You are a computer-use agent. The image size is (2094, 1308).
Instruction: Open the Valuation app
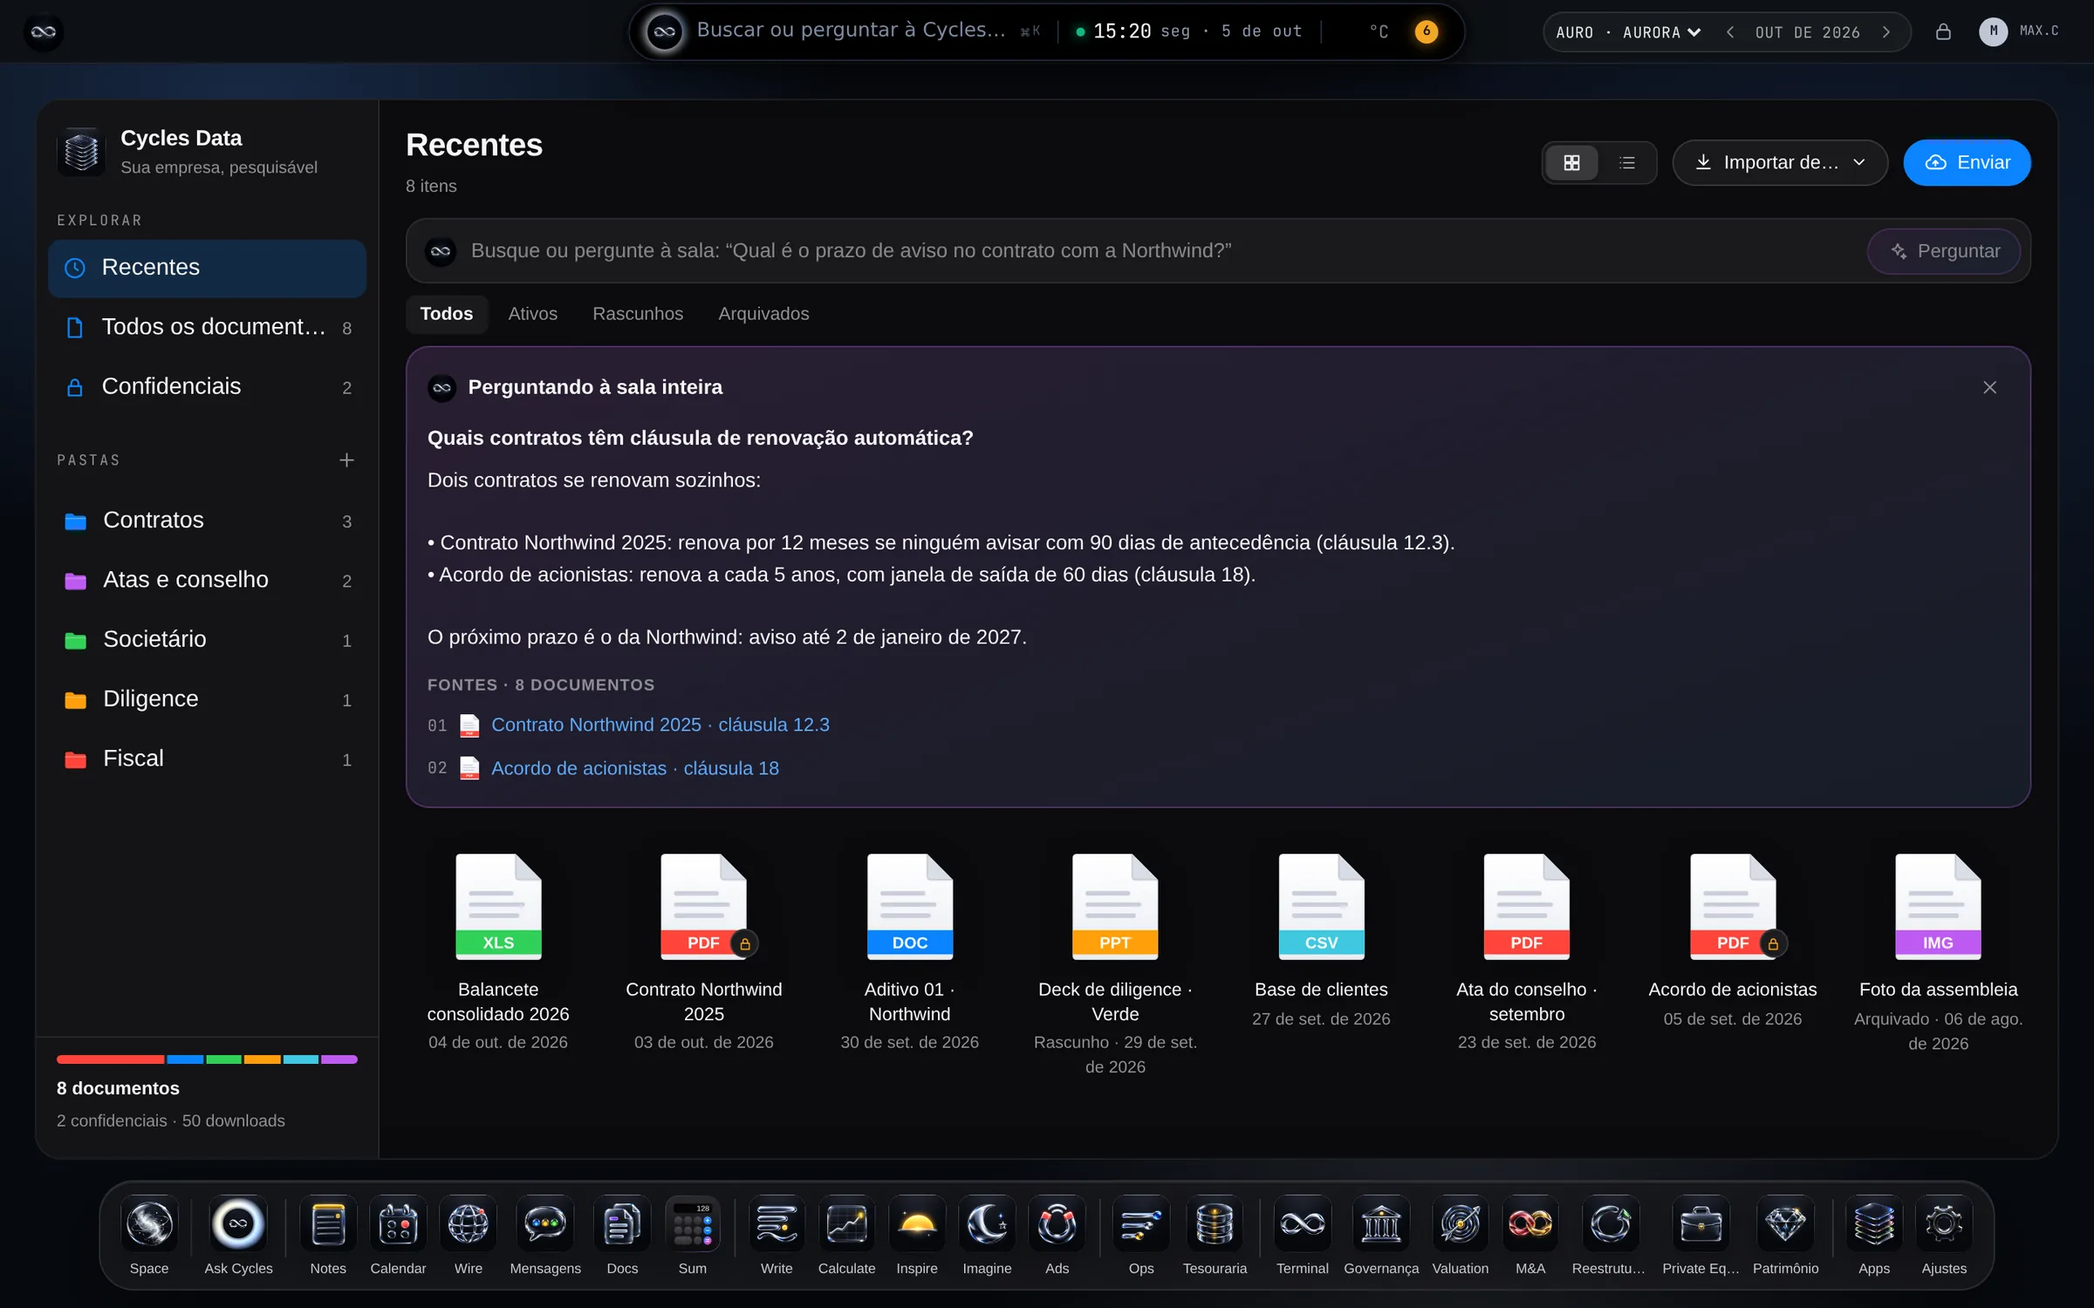(x=1461, y=1234)
